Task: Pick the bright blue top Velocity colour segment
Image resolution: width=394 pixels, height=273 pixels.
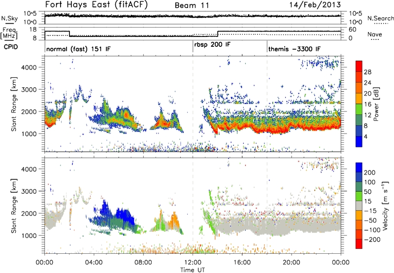Action: (x=359, y=168)
